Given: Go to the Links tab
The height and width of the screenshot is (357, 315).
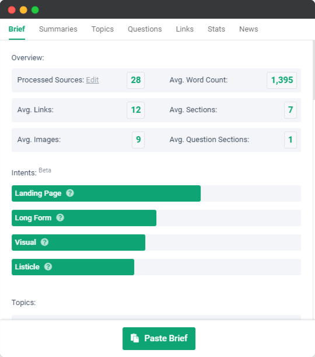Looking at the screenshot, I should pos(185,29).
